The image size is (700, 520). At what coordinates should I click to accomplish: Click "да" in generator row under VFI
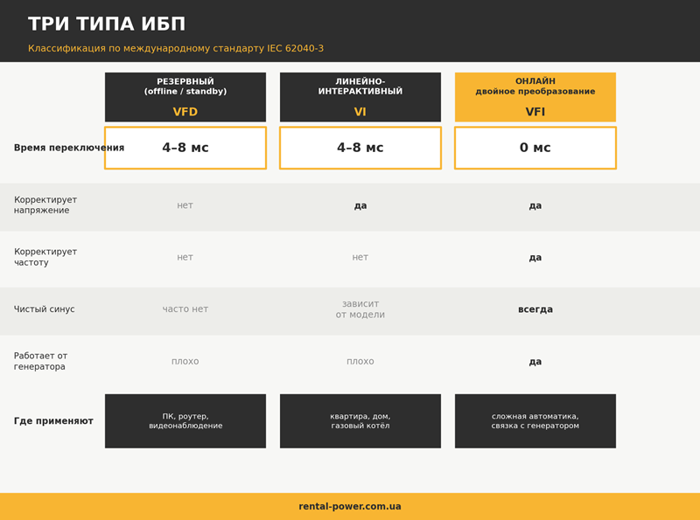[535, 362]
